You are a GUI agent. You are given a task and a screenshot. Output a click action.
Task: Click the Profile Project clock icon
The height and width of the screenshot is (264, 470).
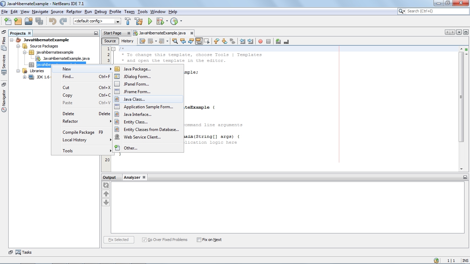pyautogui.click(x=174, y=21)
